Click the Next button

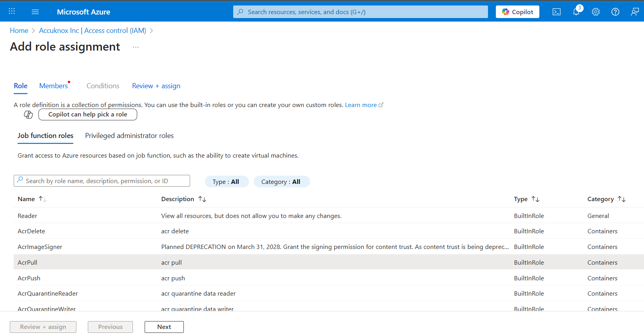click(164, 327)
